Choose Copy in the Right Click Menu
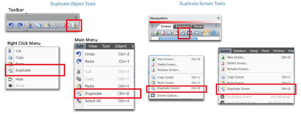 32,57
